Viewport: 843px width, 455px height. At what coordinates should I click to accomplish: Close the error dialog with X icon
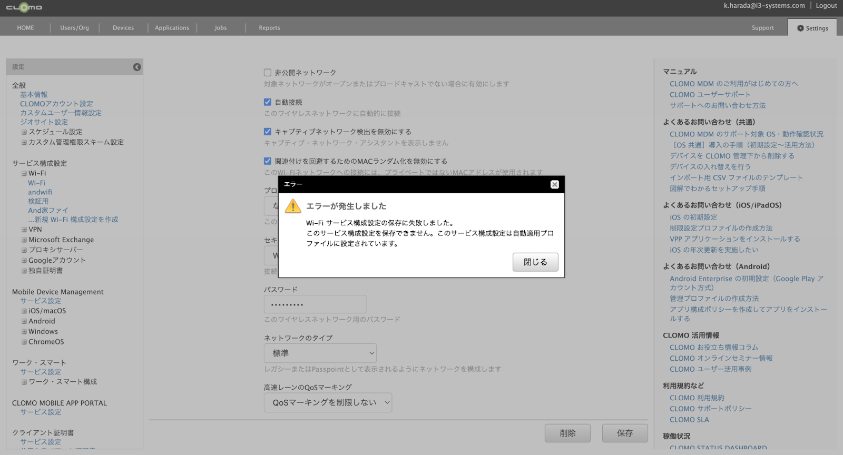tap(554, 184)
